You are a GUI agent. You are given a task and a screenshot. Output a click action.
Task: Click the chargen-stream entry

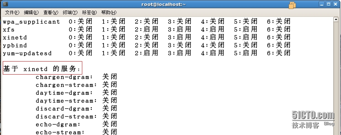click(x=66, y=85)
